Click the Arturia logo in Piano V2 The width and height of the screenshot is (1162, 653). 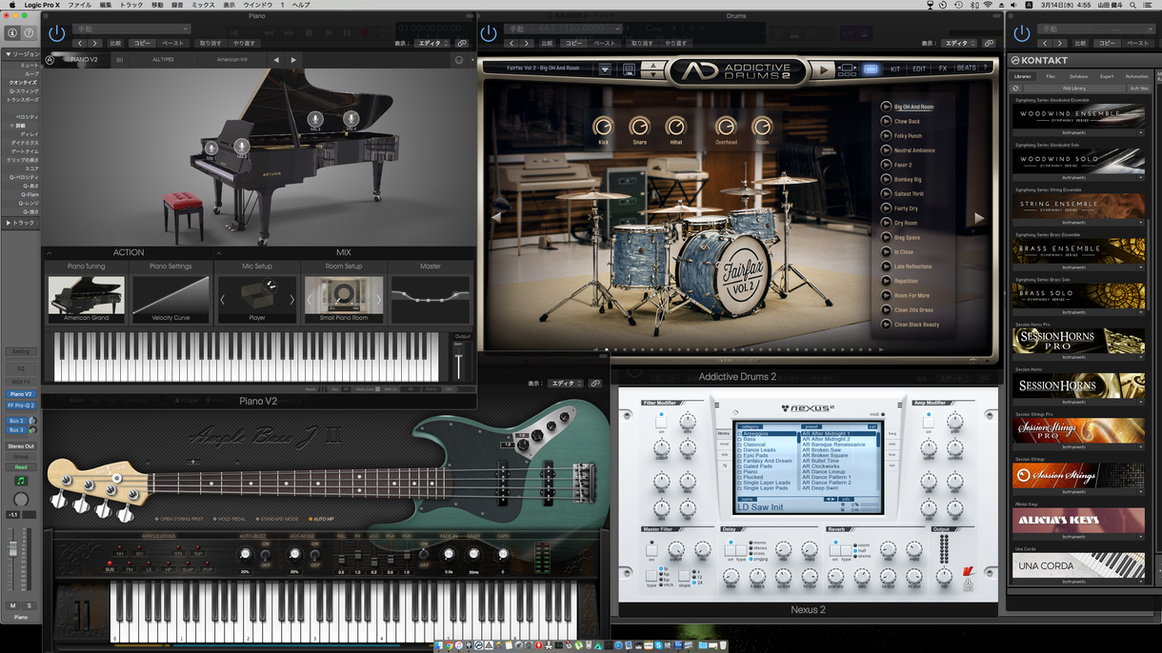[50, 60]
